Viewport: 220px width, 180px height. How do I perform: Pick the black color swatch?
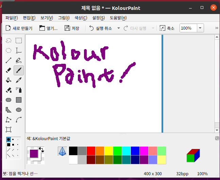tap(73, 151)
